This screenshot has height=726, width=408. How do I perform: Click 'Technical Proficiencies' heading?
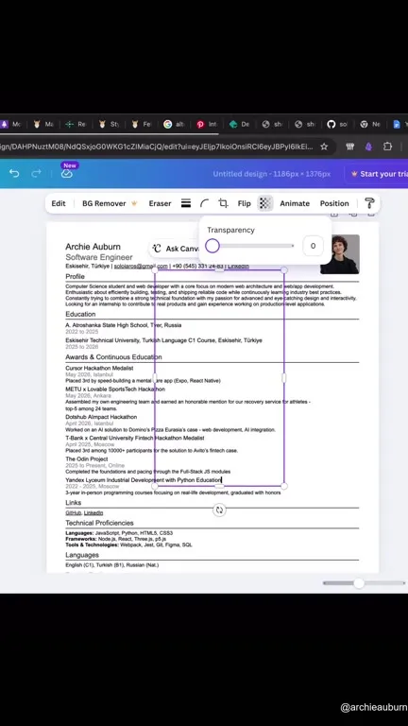tap(99, 523)
